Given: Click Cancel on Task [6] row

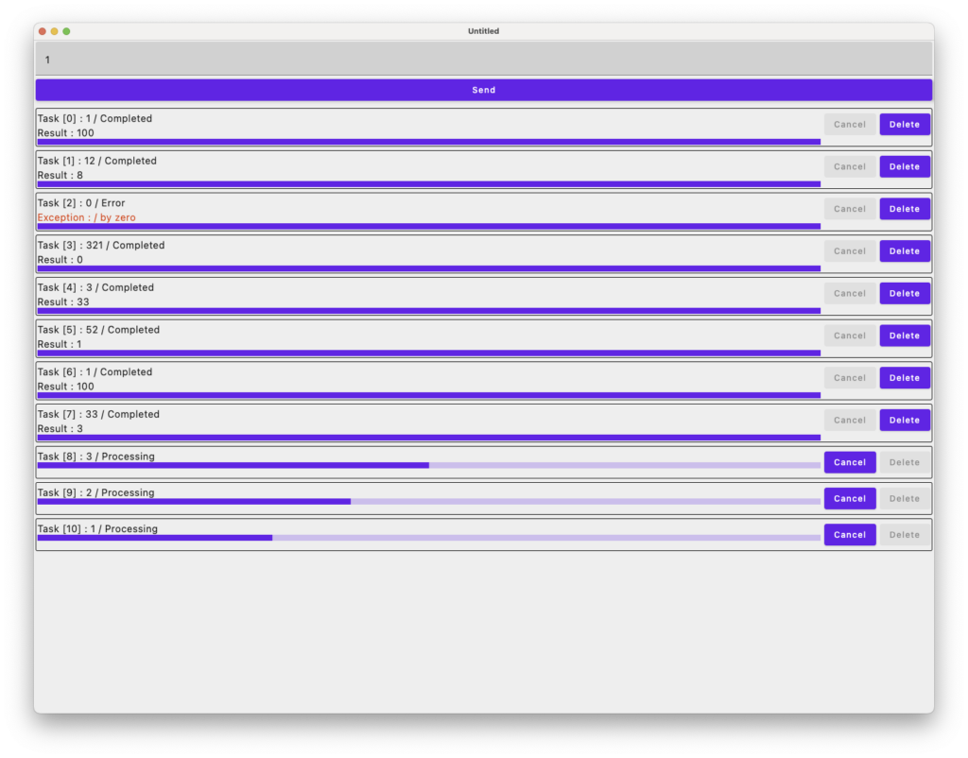Looking at the screenshot, I should pos(850,378).
